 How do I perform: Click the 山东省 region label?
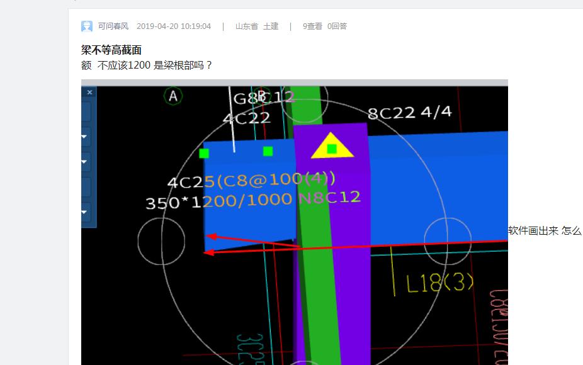[x=247, y=26]
